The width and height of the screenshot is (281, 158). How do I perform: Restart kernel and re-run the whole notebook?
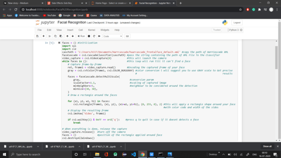tap(99, 36)
